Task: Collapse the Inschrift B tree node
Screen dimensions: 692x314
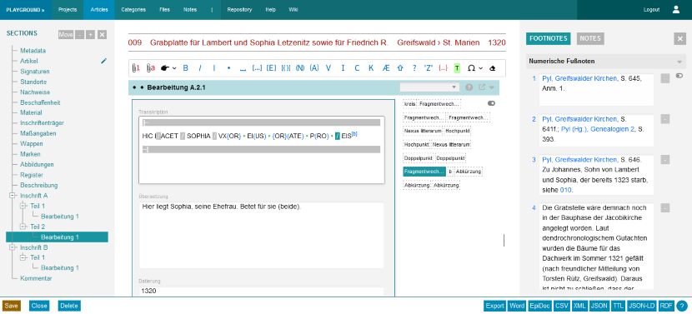Action: (x=13, y=247)
